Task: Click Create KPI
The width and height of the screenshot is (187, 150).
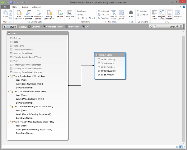Action: 143,15
